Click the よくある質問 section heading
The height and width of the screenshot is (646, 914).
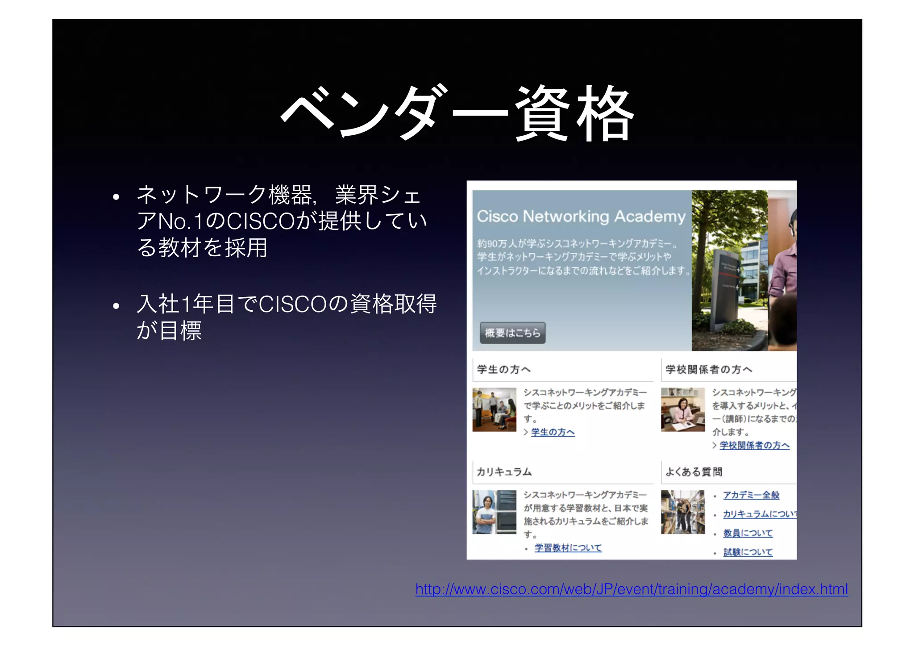(x=694, y=472)
